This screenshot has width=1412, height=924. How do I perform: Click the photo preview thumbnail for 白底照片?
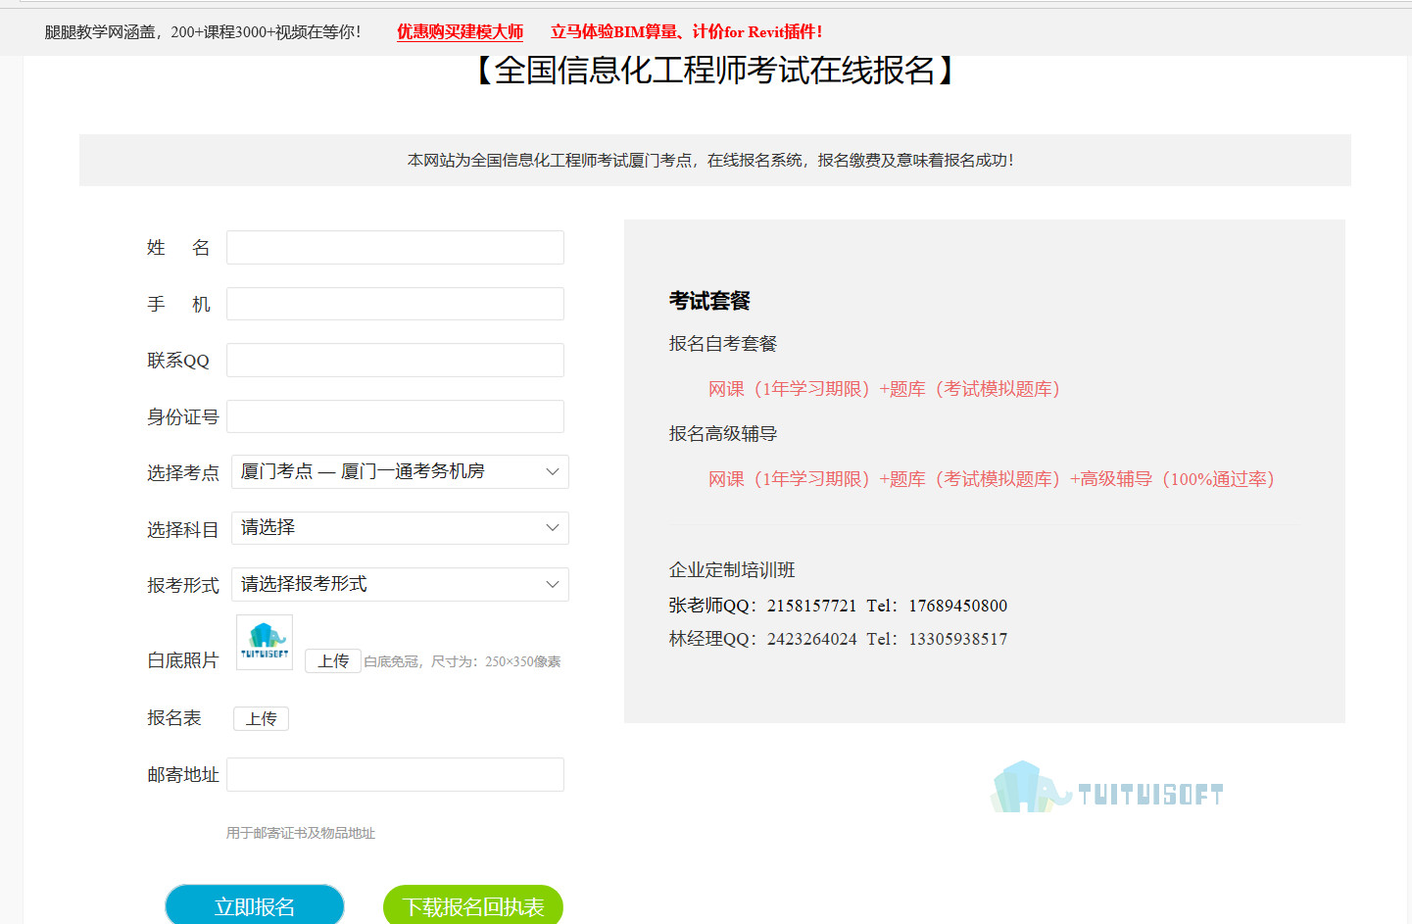265,642
